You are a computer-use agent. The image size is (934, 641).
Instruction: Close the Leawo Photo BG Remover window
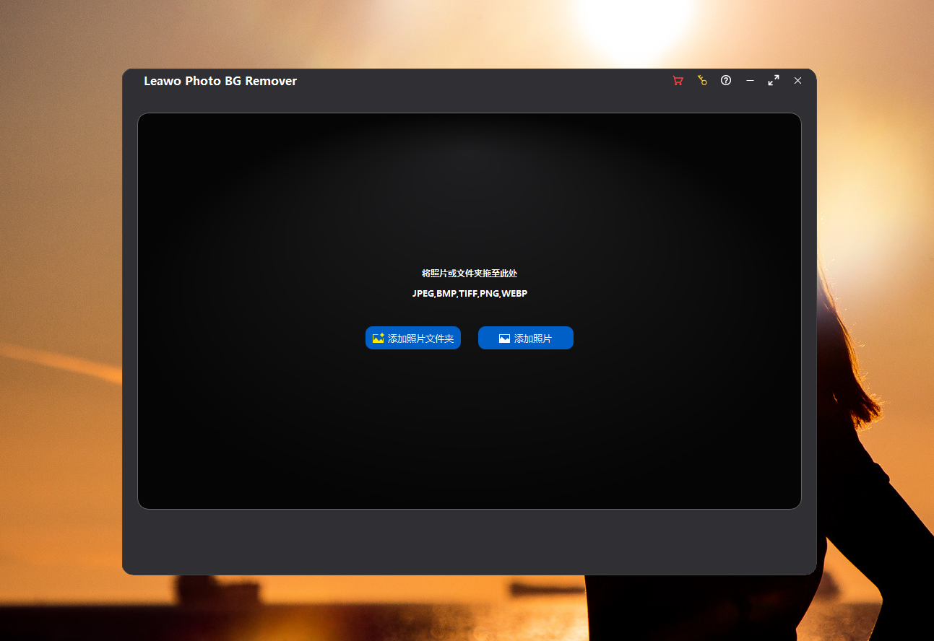point(797,81)
